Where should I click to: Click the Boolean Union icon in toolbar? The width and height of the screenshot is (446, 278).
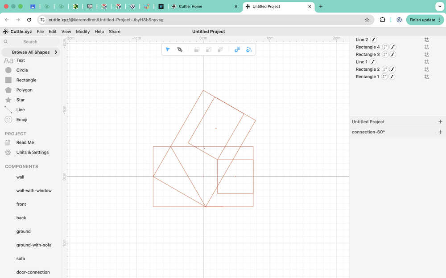197,50
